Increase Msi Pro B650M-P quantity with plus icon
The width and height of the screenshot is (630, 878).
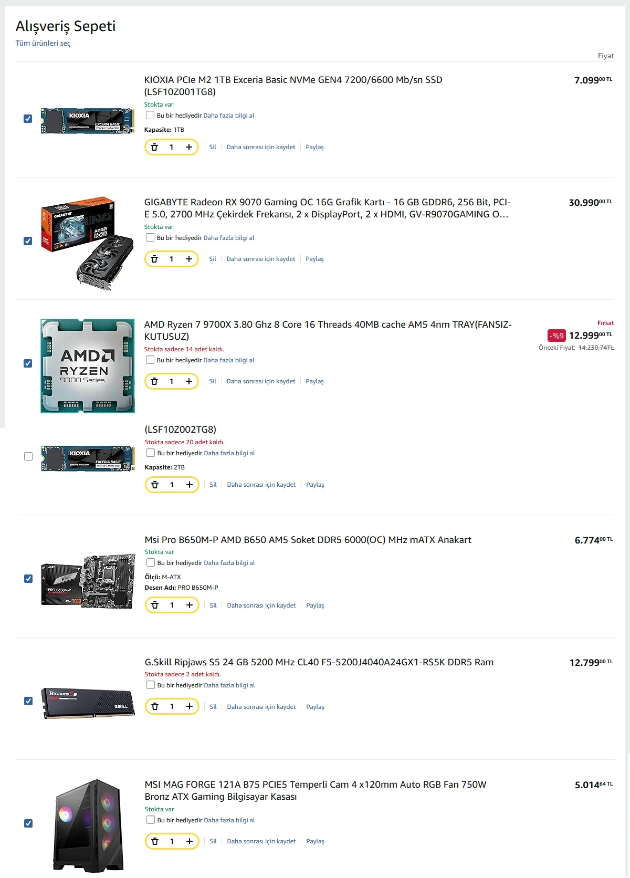190,605
